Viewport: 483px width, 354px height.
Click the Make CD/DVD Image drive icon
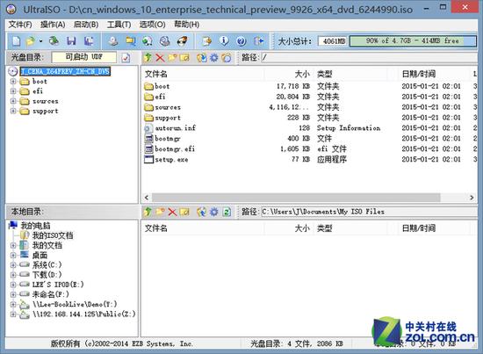click(113, 40)
